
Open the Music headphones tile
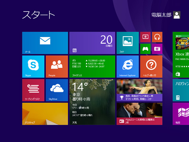[x=157, y=37]
